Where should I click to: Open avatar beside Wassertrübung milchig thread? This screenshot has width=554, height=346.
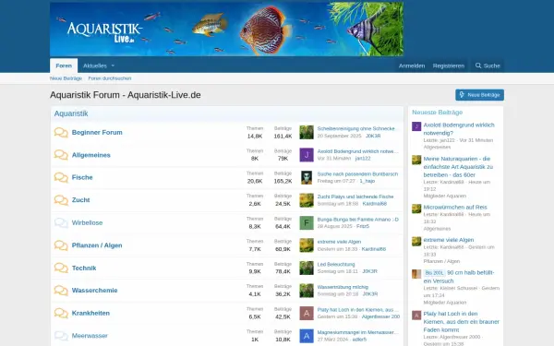[x=307, y=291]
